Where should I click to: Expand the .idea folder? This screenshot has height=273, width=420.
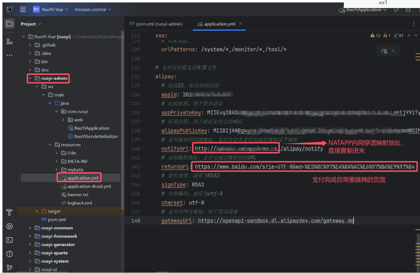[30, 53]
